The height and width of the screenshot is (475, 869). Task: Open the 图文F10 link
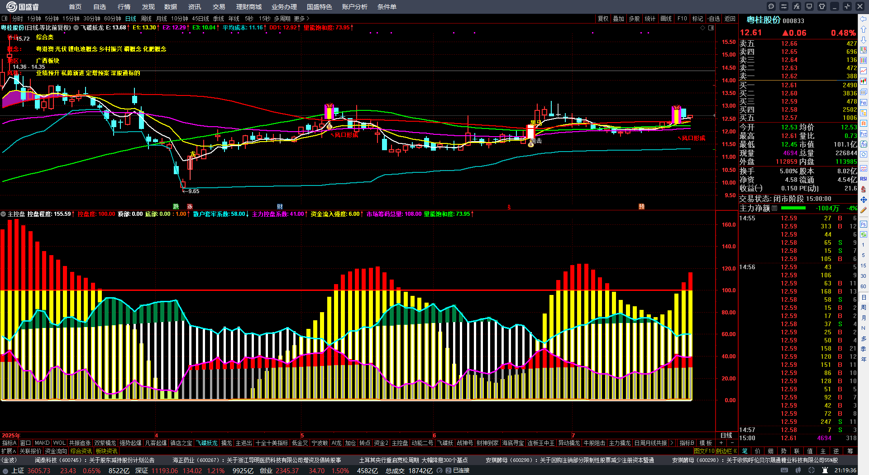(x=704, y=451)
